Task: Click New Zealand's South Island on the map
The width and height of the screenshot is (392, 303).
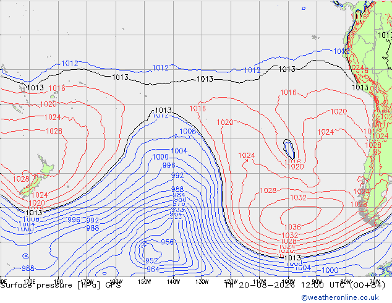Action: (x=32, y=186)
